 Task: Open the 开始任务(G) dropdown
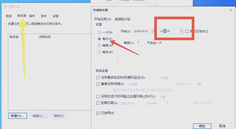coord(150,19)
